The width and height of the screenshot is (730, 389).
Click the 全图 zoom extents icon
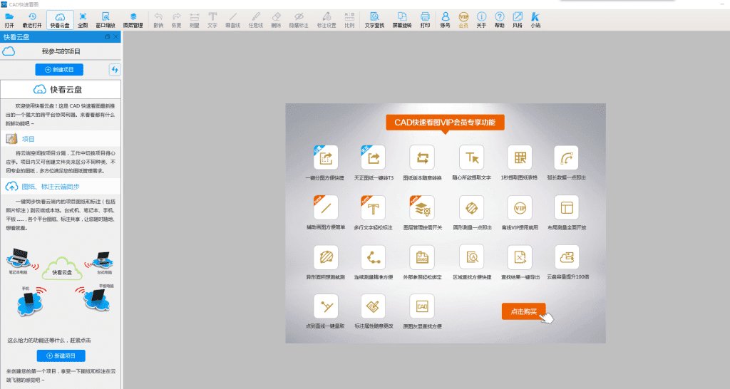click(83, 17)
